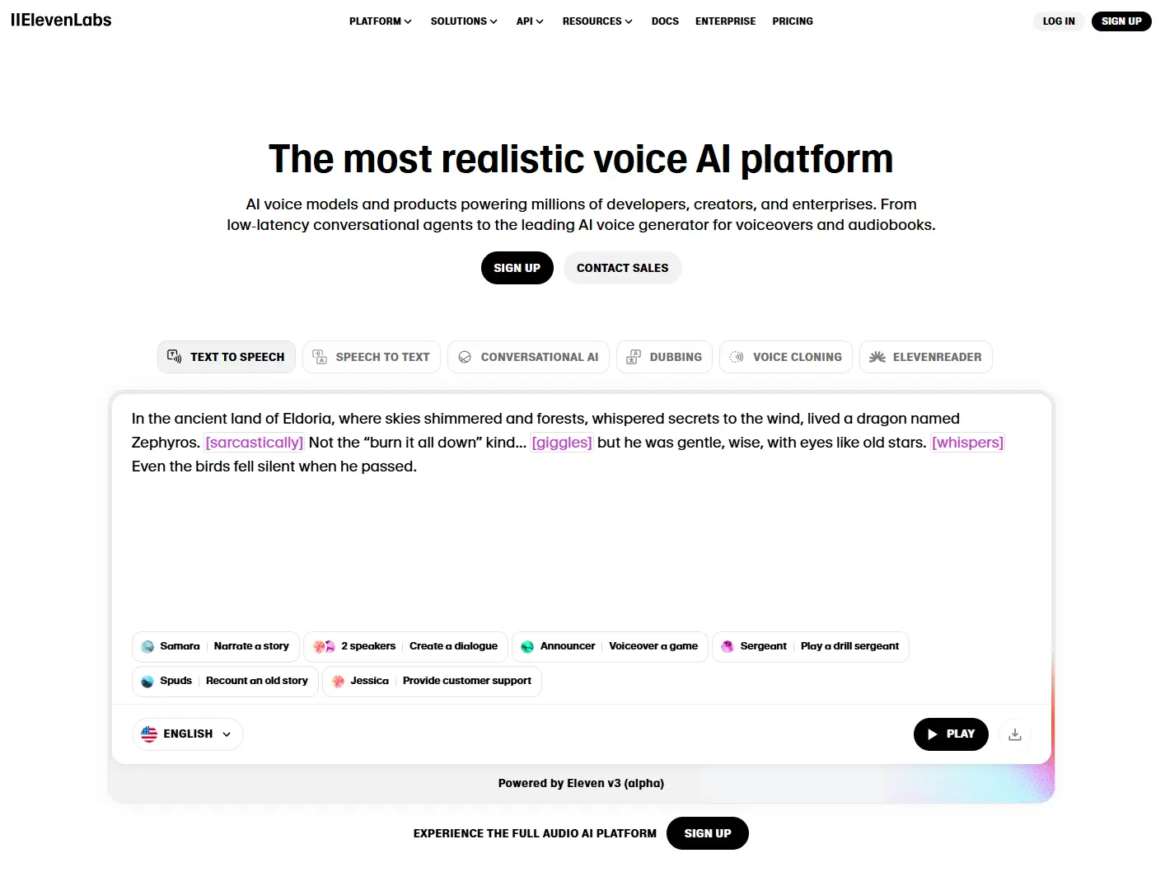Expand the Solutions menu

click(464, 21)
